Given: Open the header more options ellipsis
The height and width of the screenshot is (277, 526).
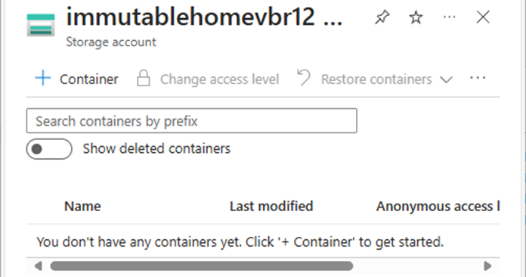Looking at the screenshot, I should tap(450, 17).
